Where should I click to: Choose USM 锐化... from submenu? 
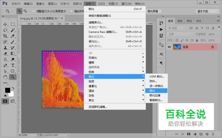(x=157, y=77)
